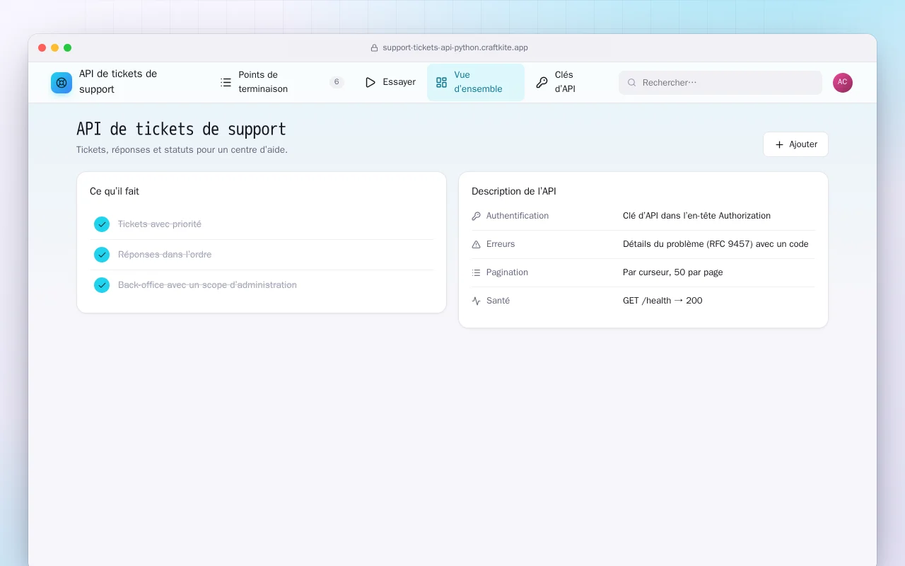This screenshot has width=905, height=566.
Task: Click the Santé label
Action: coord(498,301)
